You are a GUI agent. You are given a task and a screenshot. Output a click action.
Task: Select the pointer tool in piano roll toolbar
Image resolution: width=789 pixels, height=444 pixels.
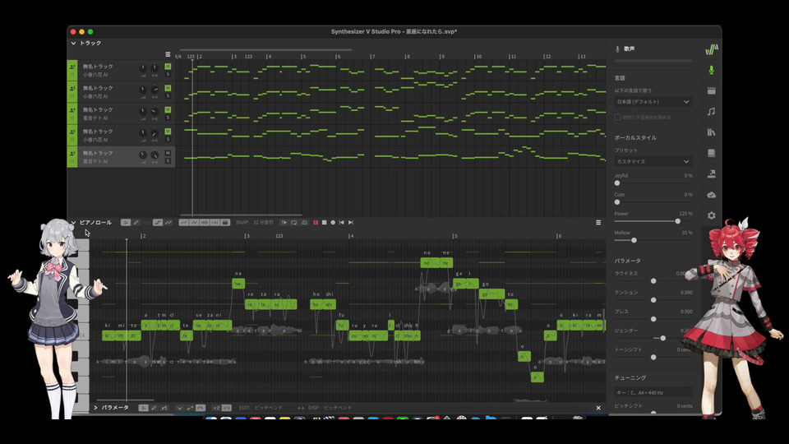(x=125, y=223)
